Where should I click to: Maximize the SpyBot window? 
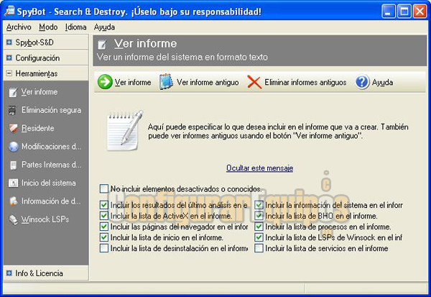[404, 12]
